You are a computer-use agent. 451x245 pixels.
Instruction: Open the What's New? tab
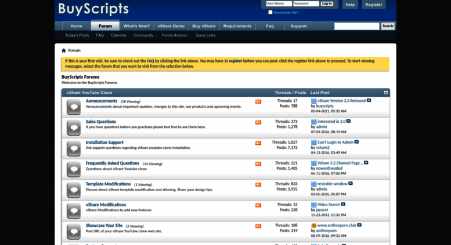[x=136, y=26]
